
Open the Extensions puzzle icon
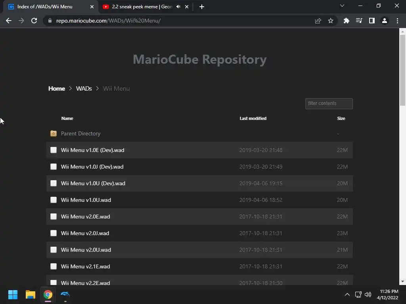click(x=346, y=21)
